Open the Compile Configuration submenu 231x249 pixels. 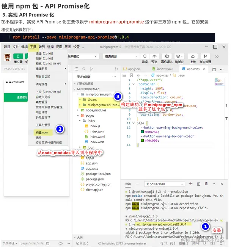(48, 69)
